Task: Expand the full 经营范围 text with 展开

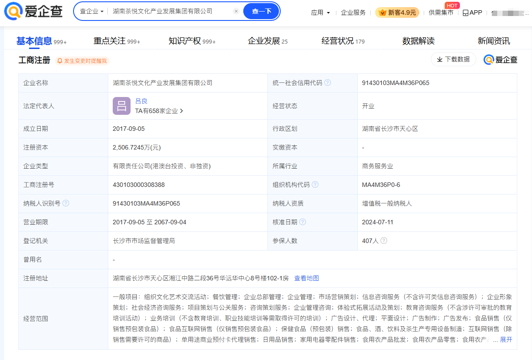Action: (x=506, y=340)
